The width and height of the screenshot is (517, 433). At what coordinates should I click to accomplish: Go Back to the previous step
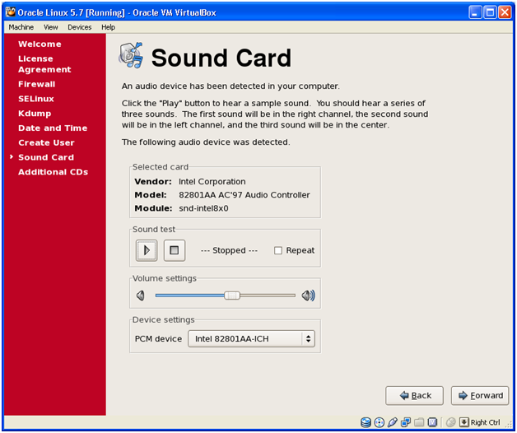(414, 395)
